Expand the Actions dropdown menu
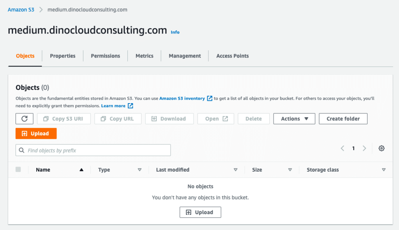This screenshot has height=230, width=399. point(294,119)
